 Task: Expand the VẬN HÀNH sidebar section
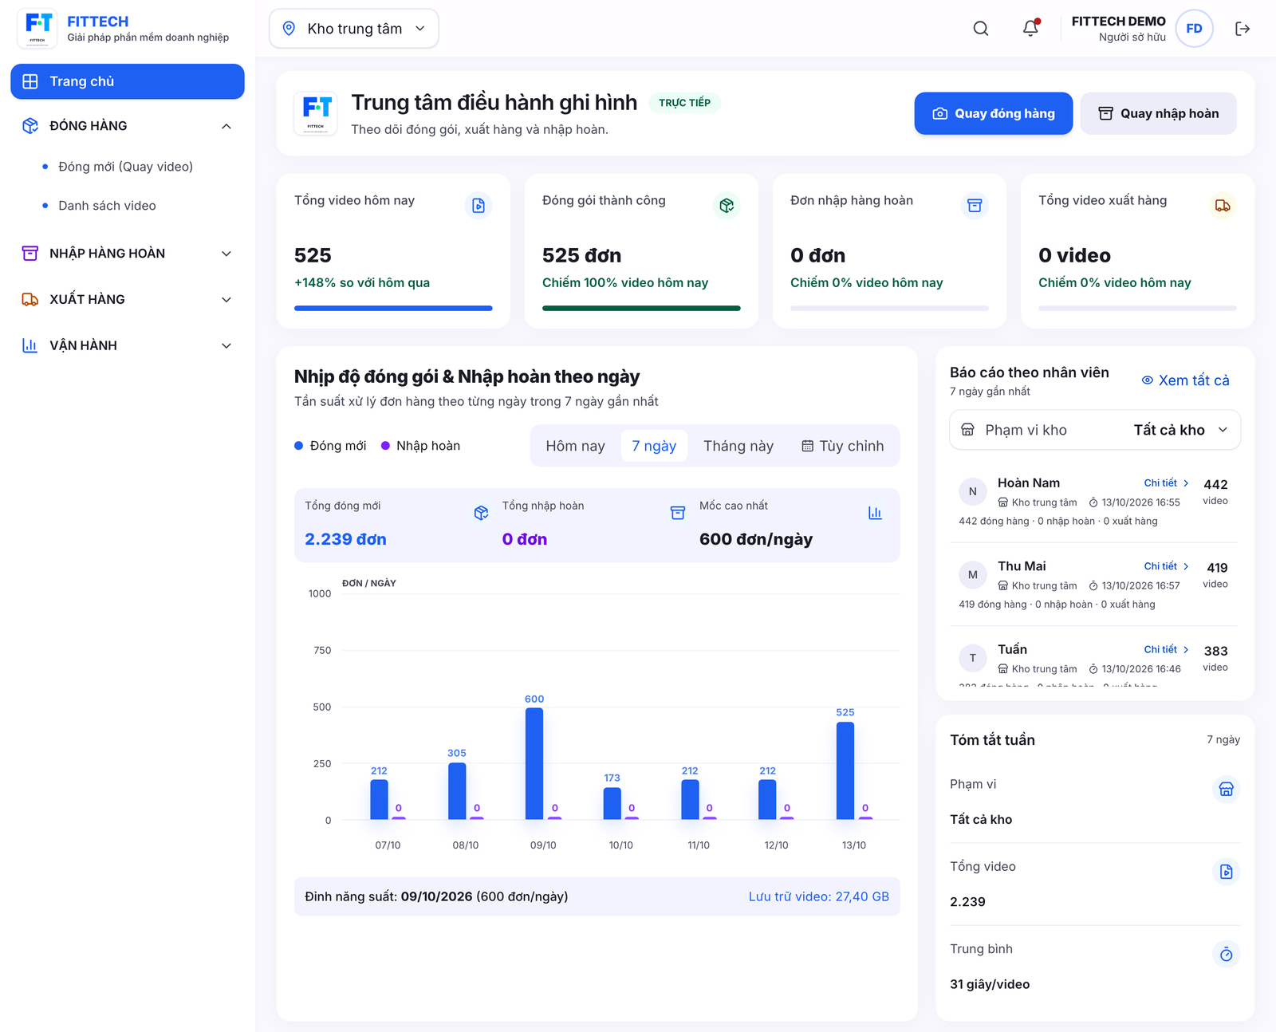(128, 345)
